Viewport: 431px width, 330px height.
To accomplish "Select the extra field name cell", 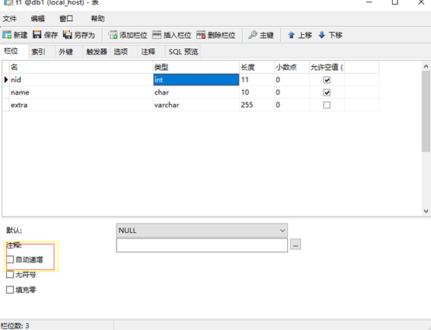I will 82,105.
